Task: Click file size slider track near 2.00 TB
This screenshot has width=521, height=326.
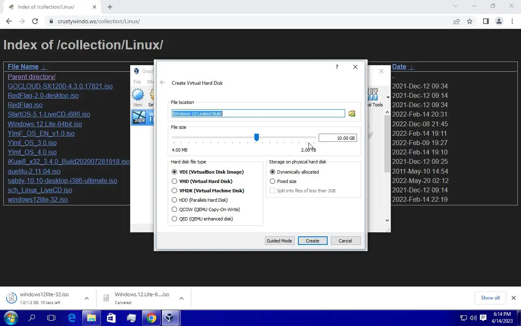Action: pos(314,137)
